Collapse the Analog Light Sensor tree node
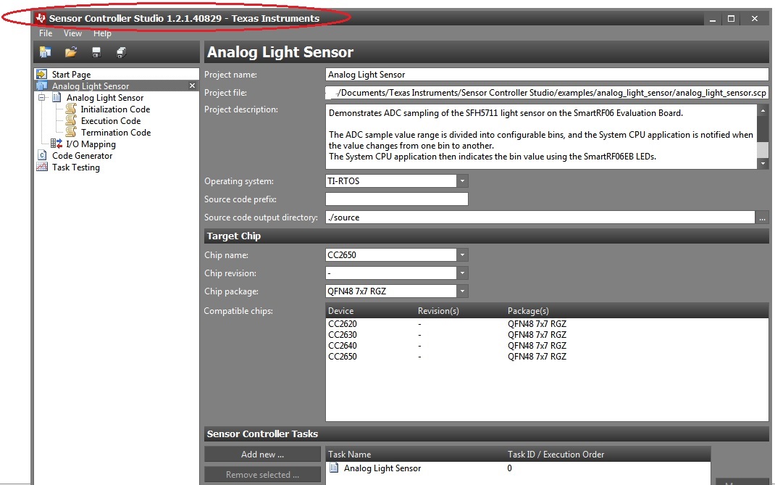The width and height of the screenshot is (775, 485). tap(42, 97)
